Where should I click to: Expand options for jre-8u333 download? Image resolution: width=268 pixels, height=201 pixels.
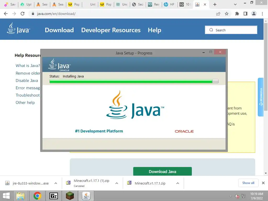click(56, 183)
